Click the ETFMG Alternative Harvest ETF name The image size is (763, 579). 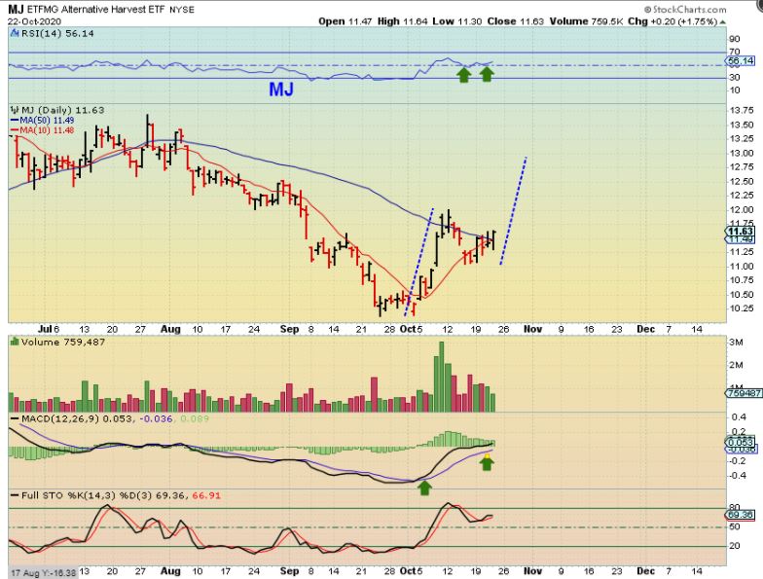pyautogui.click(x=96, y=10)
